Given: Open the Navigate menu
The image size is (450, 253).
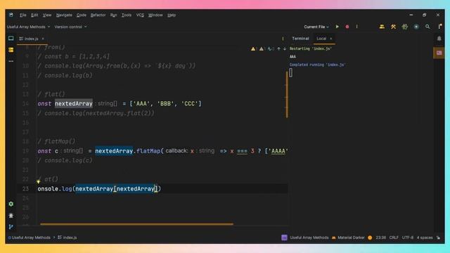Looking at the screenshot, I should pyautogui.click(x=64, y=15).
